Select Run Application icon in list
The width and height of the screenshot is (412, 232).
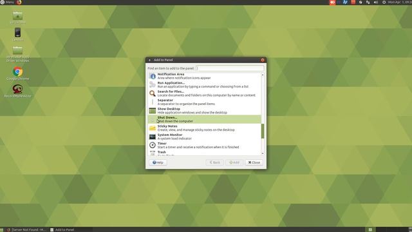point(153,84)
